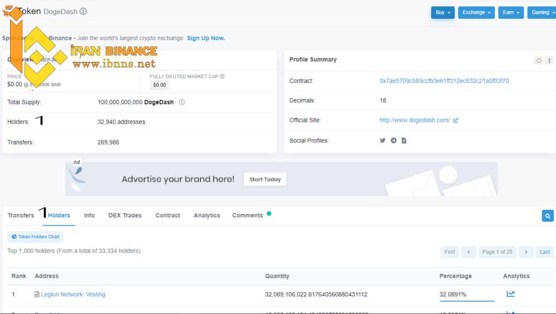Open the Earn dropdown menu
Screen dimensions: 556x314
pyautogui.click(x=511, y=12)
